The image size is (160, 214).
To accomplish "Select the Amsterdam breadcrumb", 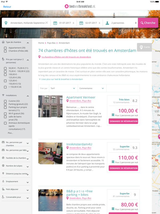I will tap(64, 43).
